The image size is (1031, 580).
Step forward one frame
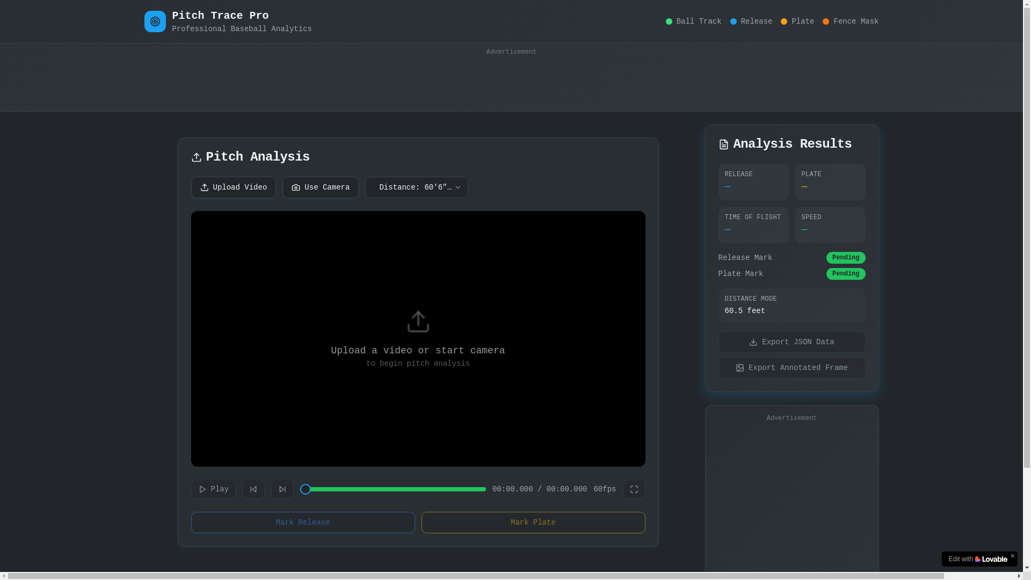(282, 489)
